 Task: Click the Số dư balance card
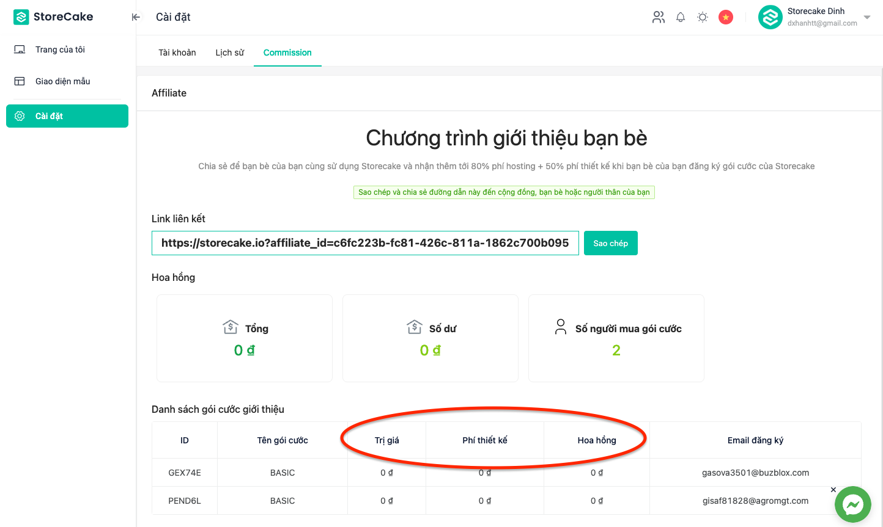click(430, 338)
